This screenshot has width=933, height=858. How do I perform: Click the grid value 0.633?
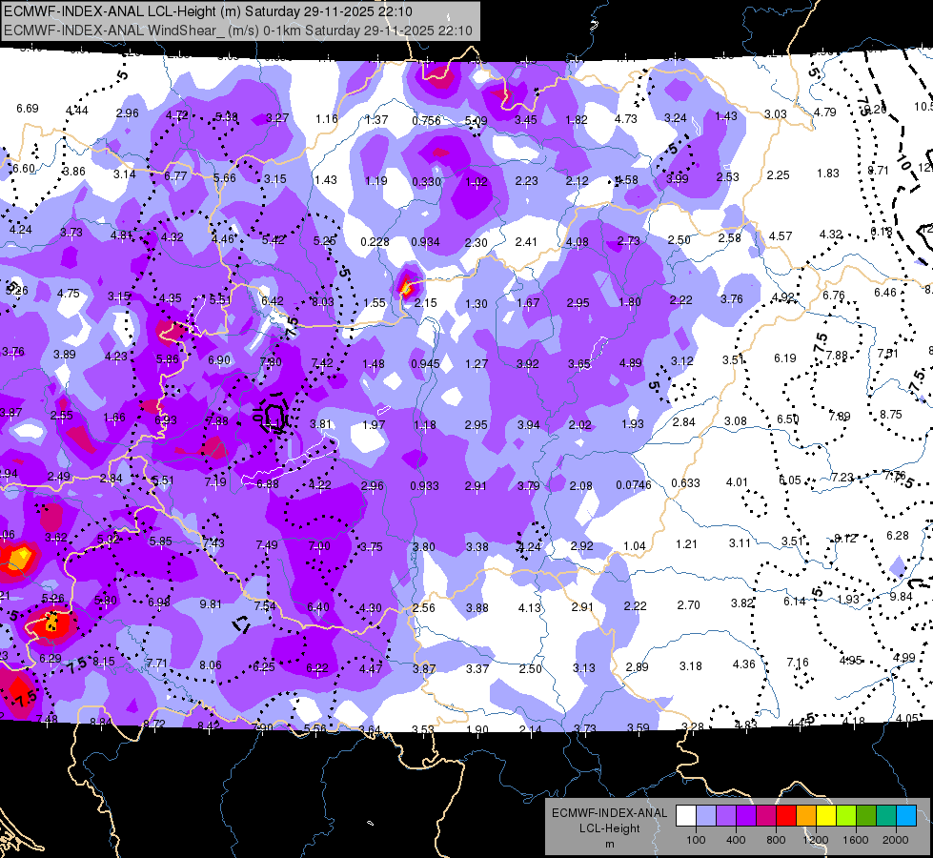point(685,483)
